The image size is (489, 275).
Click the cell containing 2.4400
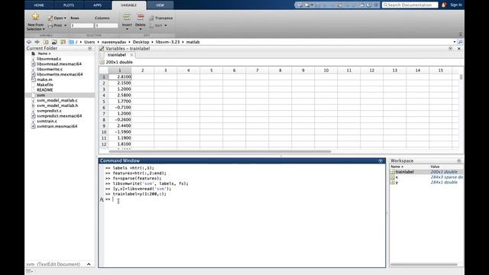[x=120, y=126]
